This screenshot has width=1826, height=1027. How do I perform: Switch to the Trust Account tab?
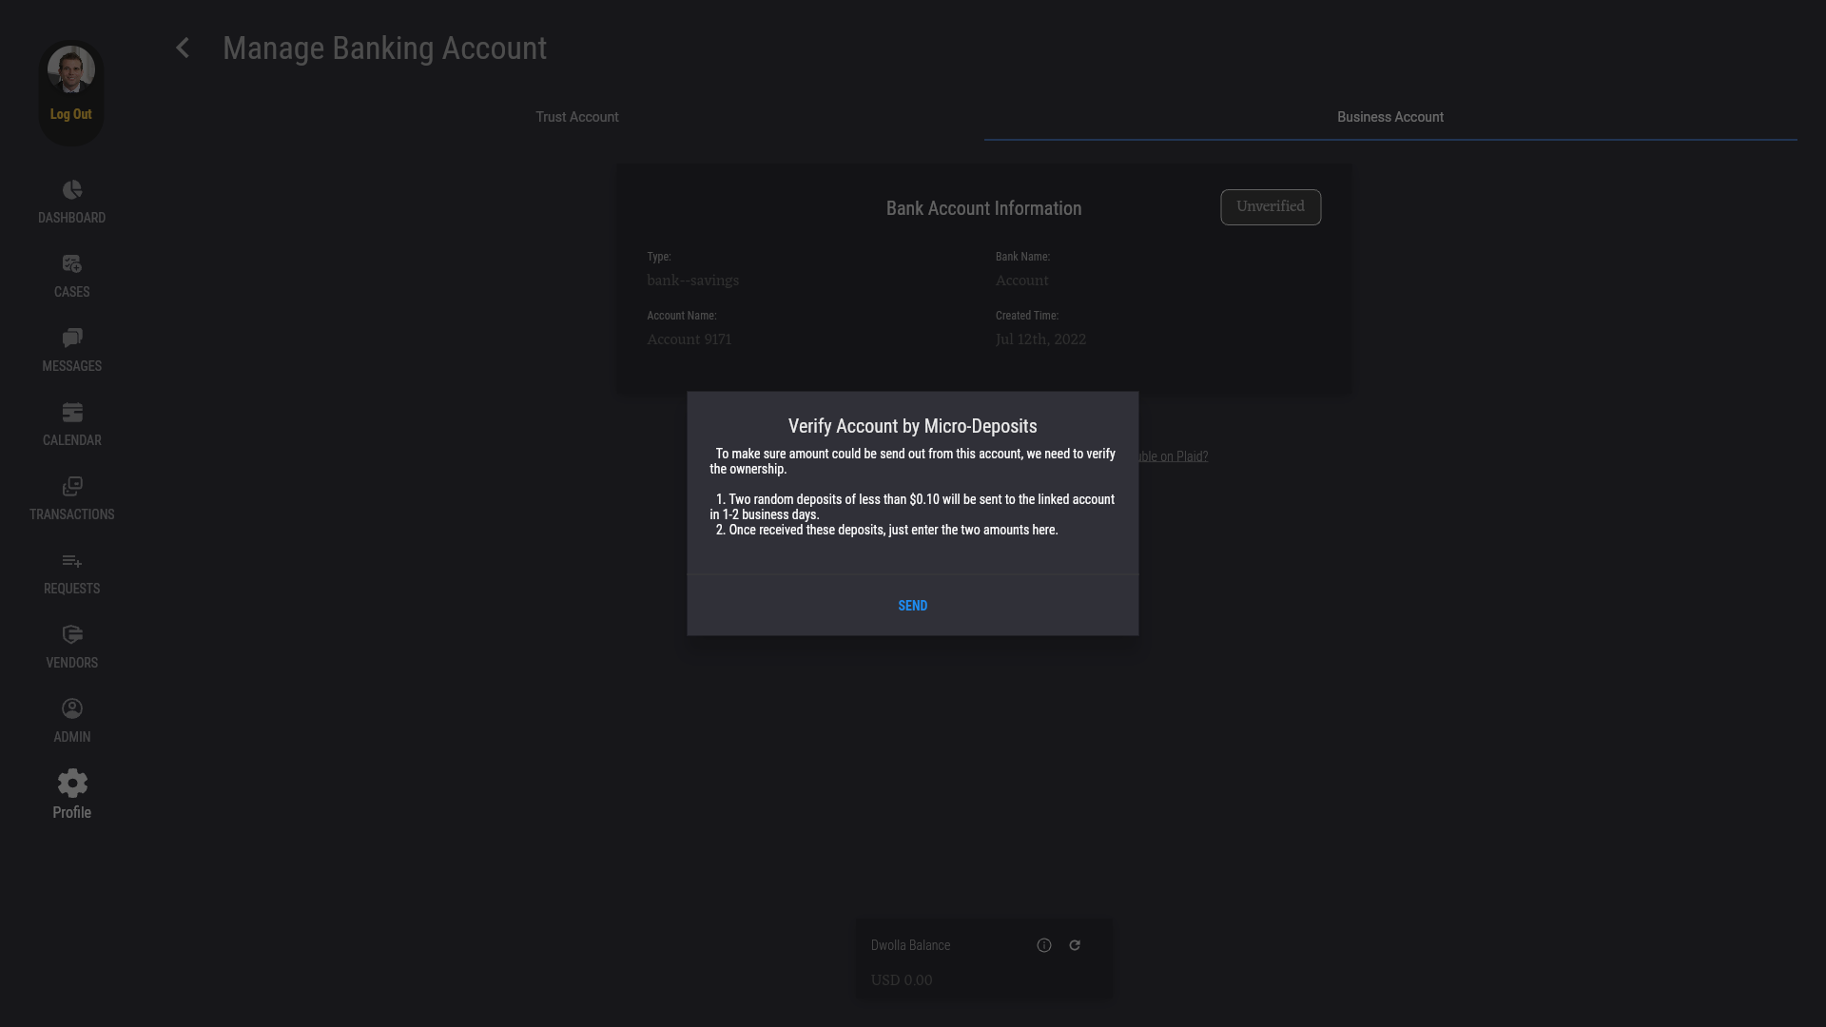coord(576,117)
